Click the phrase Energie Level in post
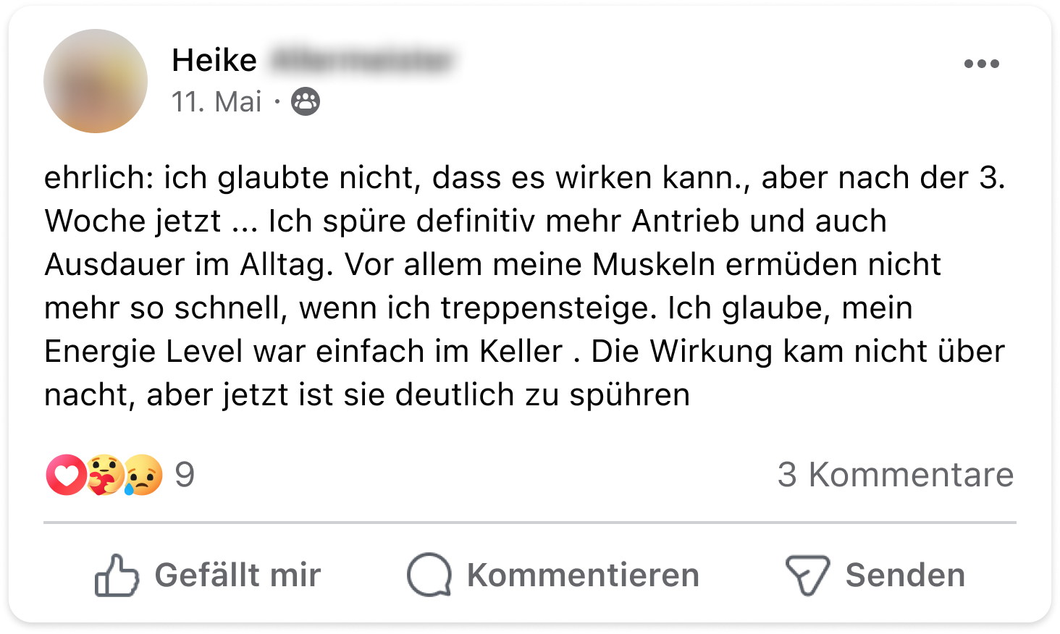Viewport: 1060px width, 634px height. (143, 352)
